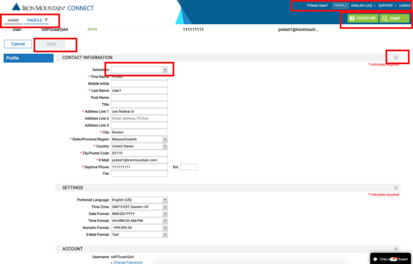Collapse the Settings section
This screenshot has height=264, width=413.
(396, 187)
